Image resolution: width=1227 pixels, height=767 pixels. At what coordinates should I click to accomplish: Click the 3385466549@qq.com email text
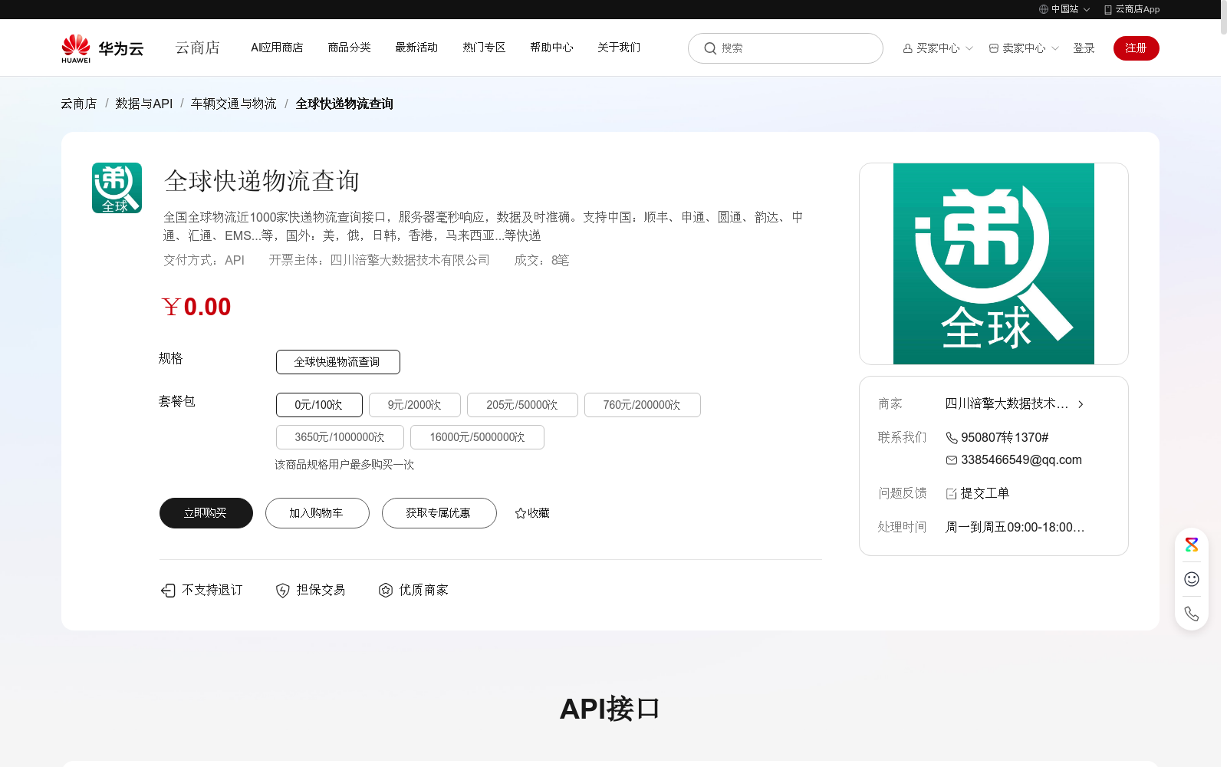pos(1021,460)
